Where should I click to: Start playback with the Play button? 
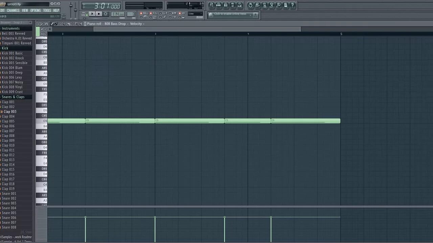pyautogui.click(x=92, y=13)
